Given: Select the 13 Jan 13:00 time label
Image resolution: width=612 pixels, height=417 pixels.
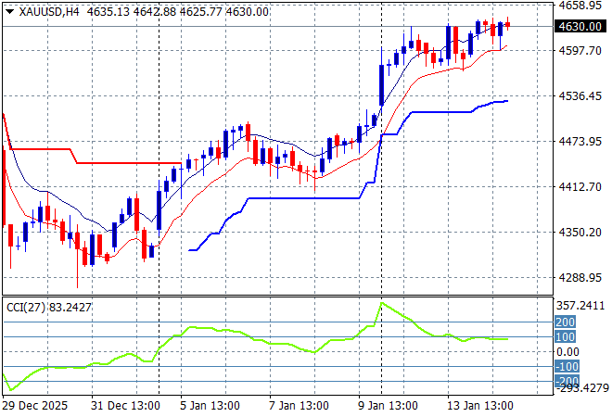Looking at the screenshot, I should pos(479,406).
